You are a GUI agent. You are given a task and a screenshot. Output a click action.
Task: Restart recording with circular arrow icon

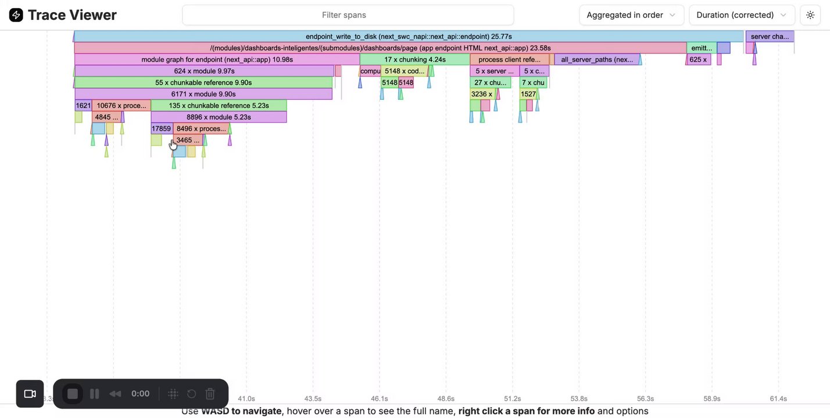coord(191,394)
